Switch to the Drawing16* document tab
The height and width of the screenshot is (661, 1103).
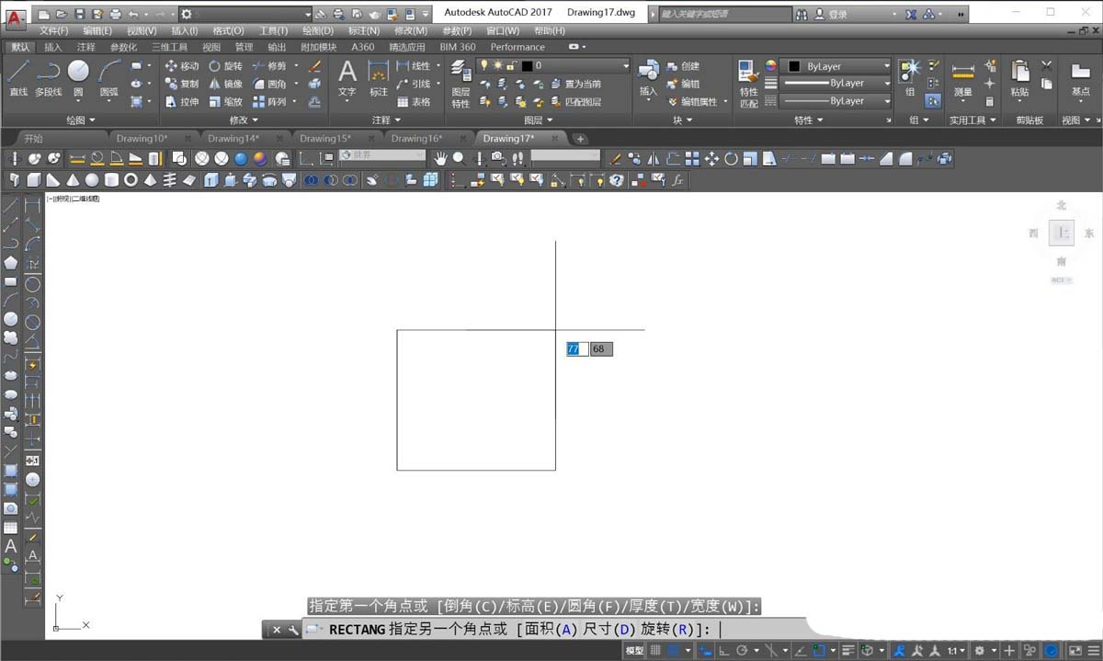[x=416, y=138]
